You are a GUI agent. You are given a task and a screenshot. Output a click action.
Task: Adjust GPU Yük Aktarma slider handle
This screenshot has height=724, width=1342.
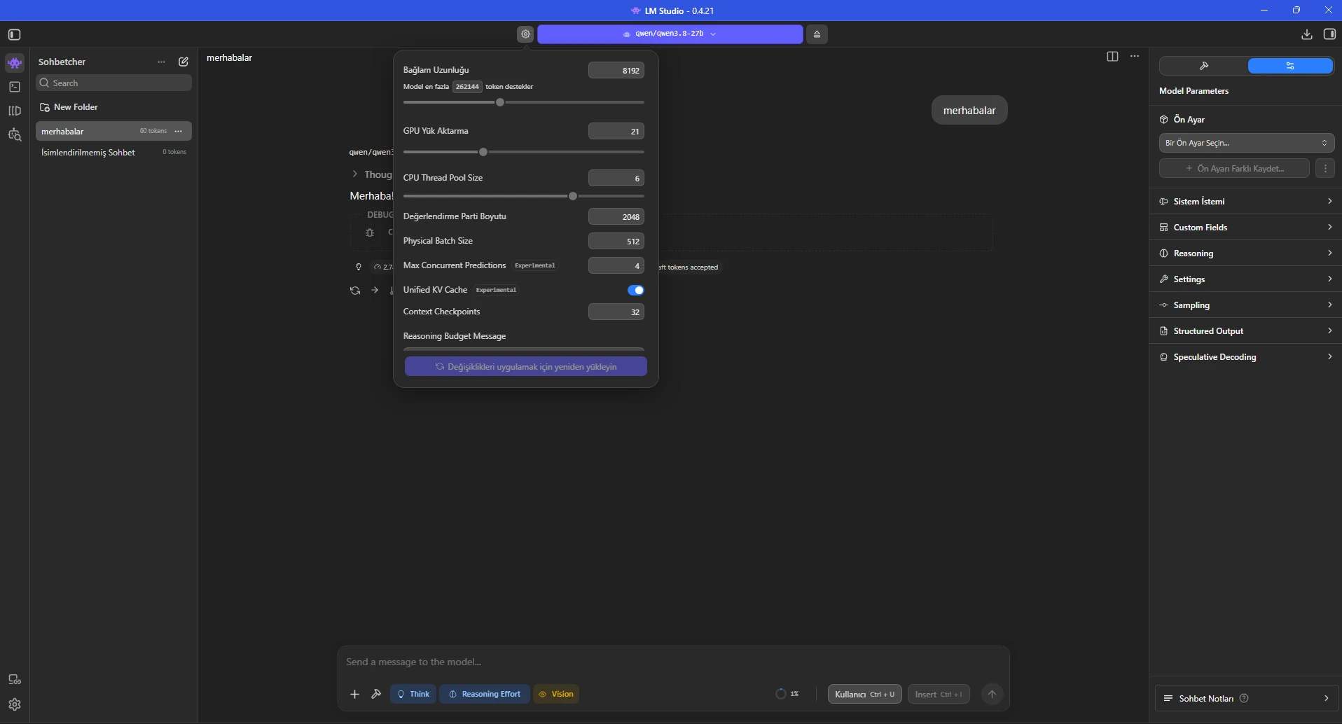[483, 152]
